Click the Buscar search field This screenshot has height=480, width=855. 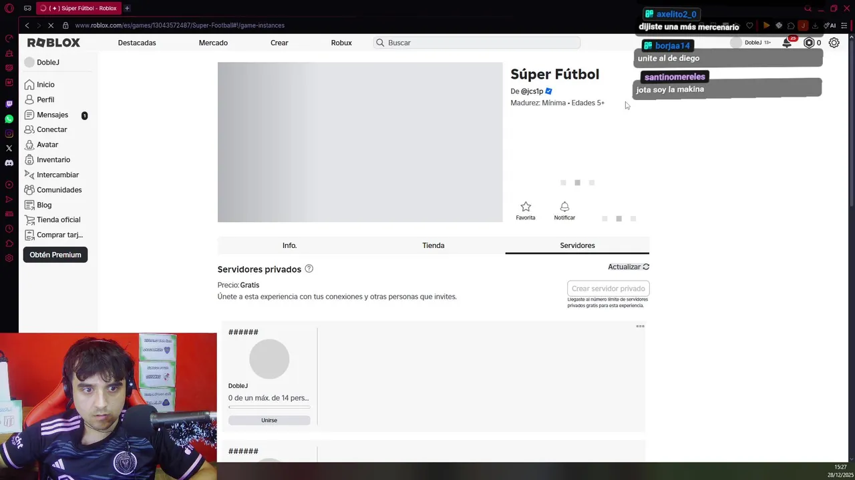tap(477, 43)
